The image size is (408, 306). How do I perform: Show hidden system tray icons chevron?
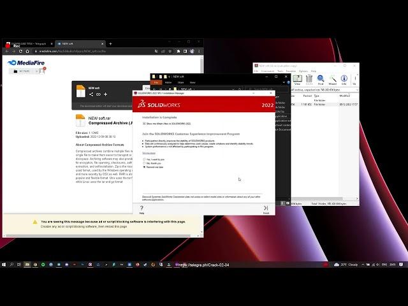tap(363, 265)
